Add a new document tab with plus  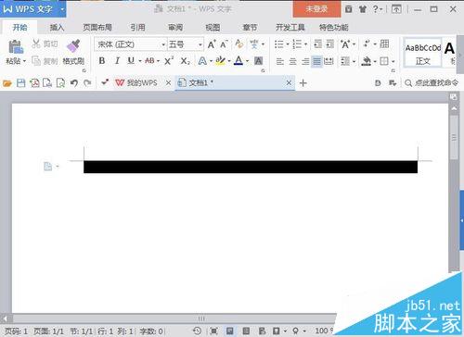tap(303, 83)
